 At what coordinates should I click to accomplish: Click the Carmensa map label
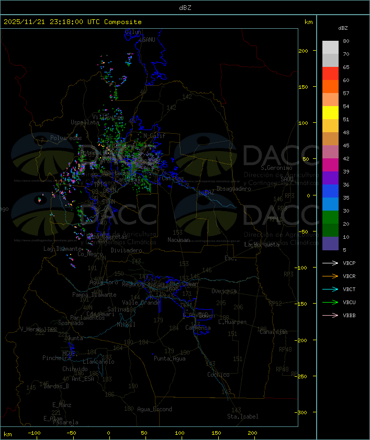[x=198, y=328]
